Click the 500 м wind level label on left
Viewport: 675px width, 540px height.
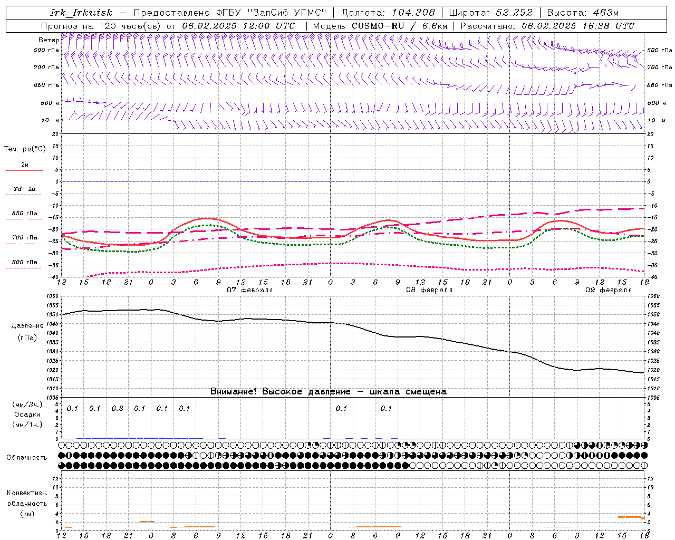(50, 103)
